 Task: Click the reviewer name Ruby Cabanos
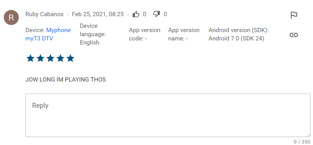[x=45, y=14]
